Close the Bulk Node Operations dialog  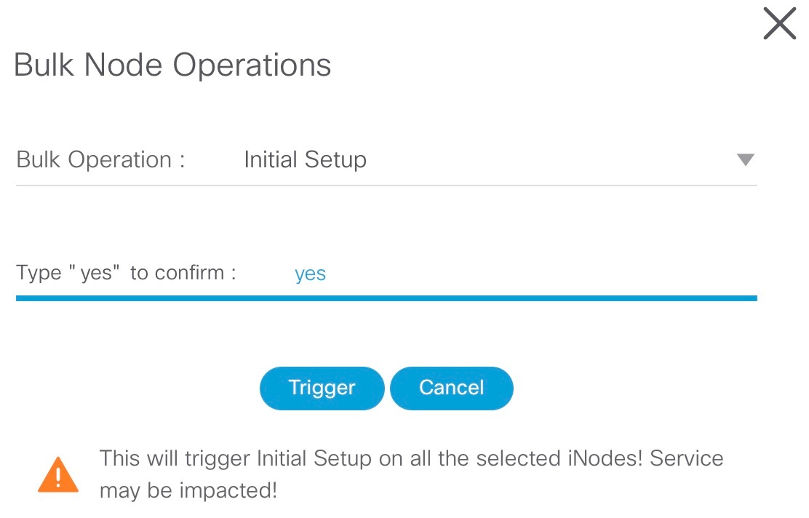778,23
